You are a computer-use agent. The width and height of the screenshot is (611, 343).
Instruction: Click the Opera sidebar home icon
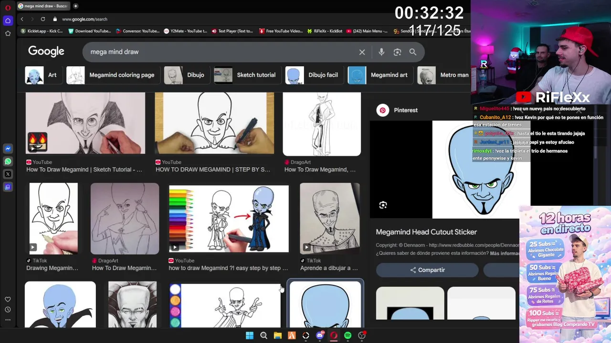8,20
